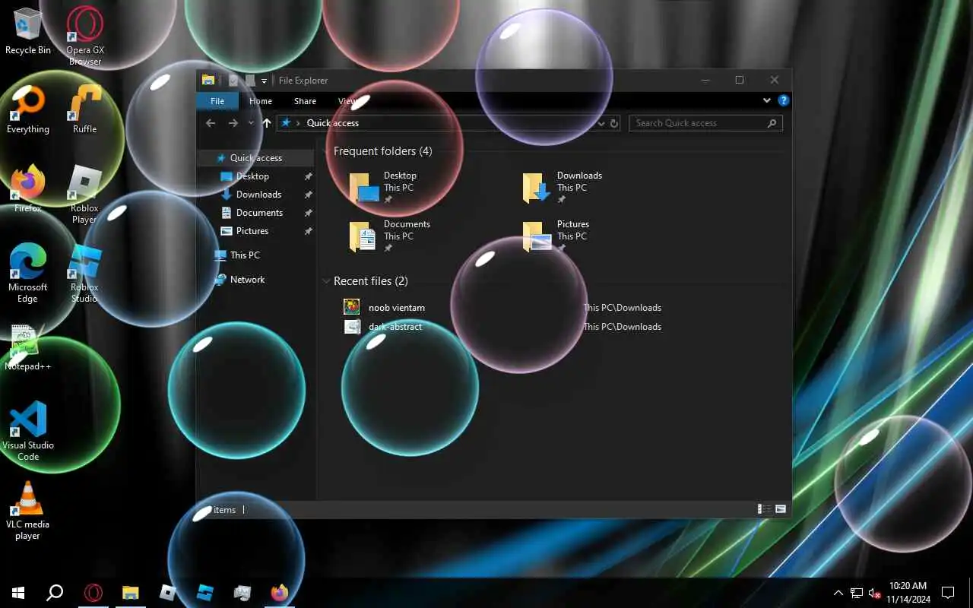Refresh the Quick access view
The image size is (973, 608).
coord(614,123)
